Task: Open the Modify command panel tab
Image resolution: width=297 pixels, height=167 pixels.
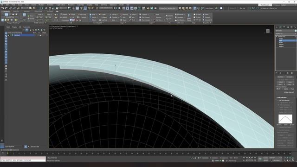Action: click(280, 27)
